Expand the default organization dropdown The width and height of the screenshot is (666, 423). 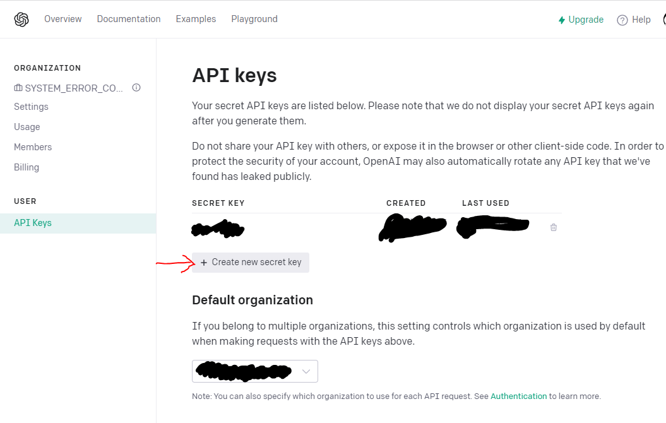click(255, 371)
